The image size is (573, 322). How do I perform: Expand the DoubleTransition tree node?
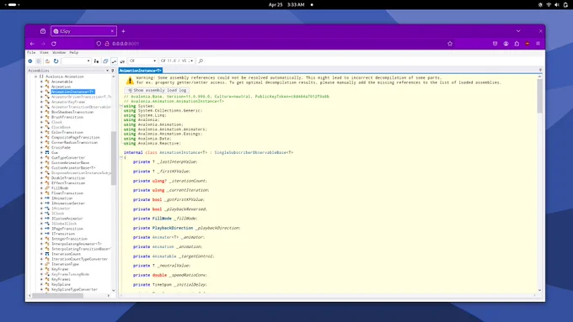pos(41,178)
